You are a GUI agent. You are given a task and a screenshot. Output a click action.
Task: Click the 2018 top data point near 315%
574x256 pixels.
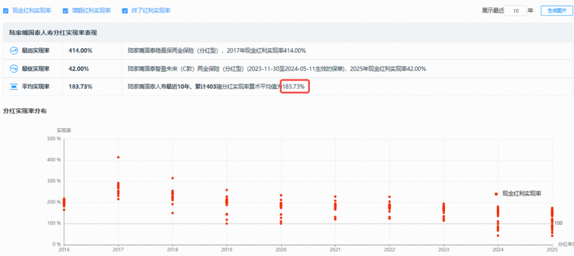pyautogui.click(x=172, y=178)
